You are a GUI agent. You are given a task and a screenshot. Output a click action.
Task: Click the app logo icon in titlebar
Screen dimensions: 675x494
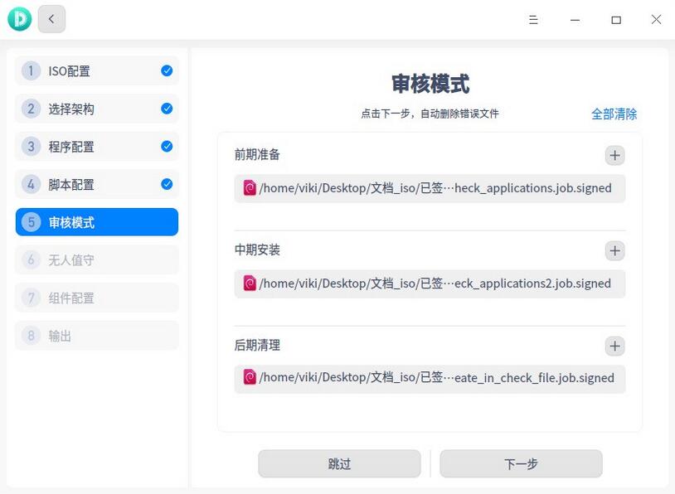pyautogui.click(x=19, y=18)
